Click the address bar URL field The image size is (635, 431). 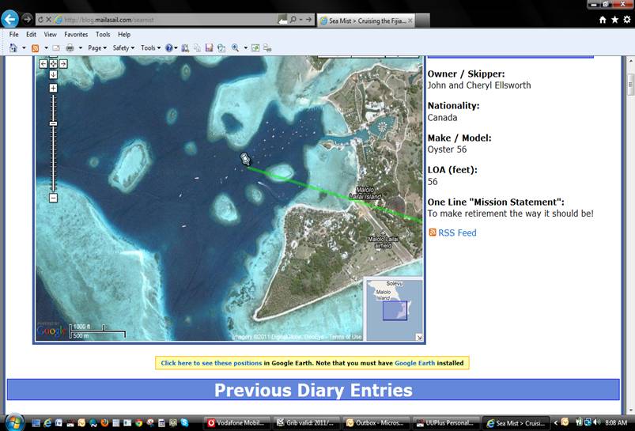(158, 19)
